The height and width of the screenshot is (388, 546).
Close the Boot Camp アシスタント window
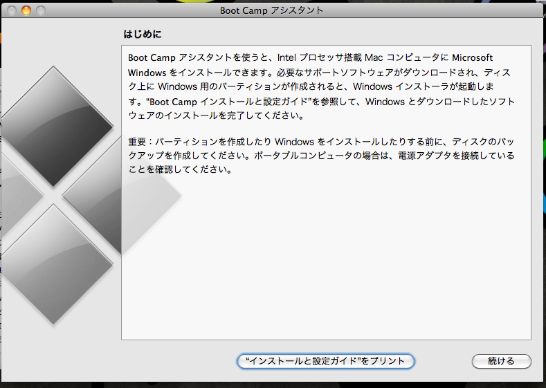12,10
